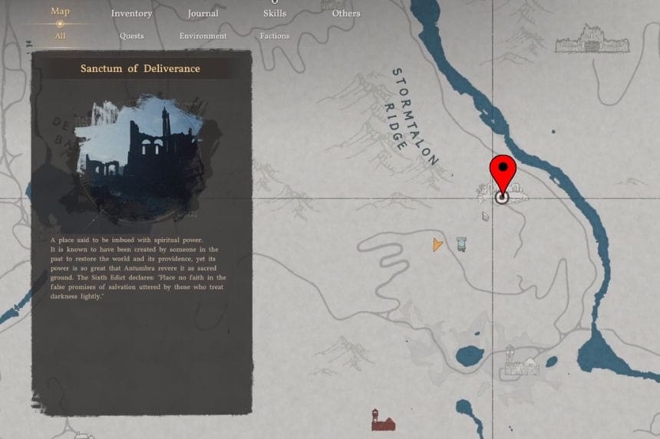The image size is (660, 439).
Task: Filter map by Environment
Action: (203, 36)
